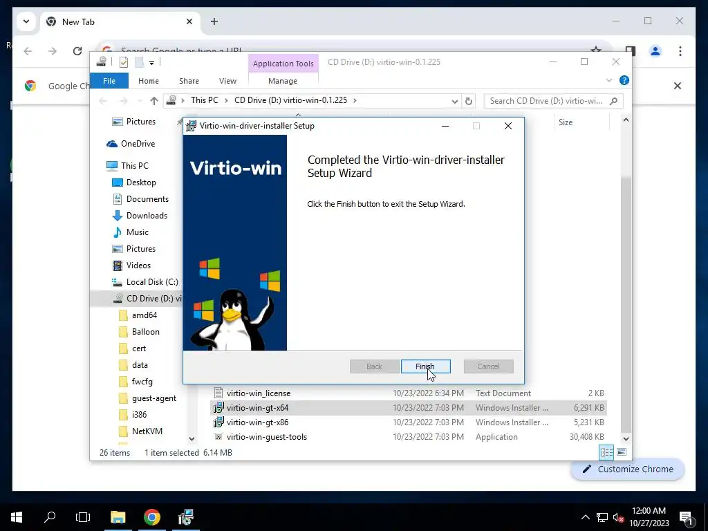Open File Explorer from the taskbar
This screenshot has width=708, height=531.
(118, 517)
